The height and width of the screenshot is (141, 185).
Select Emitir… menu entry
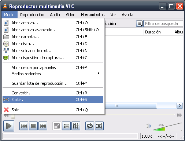click(x=53, y=100)
